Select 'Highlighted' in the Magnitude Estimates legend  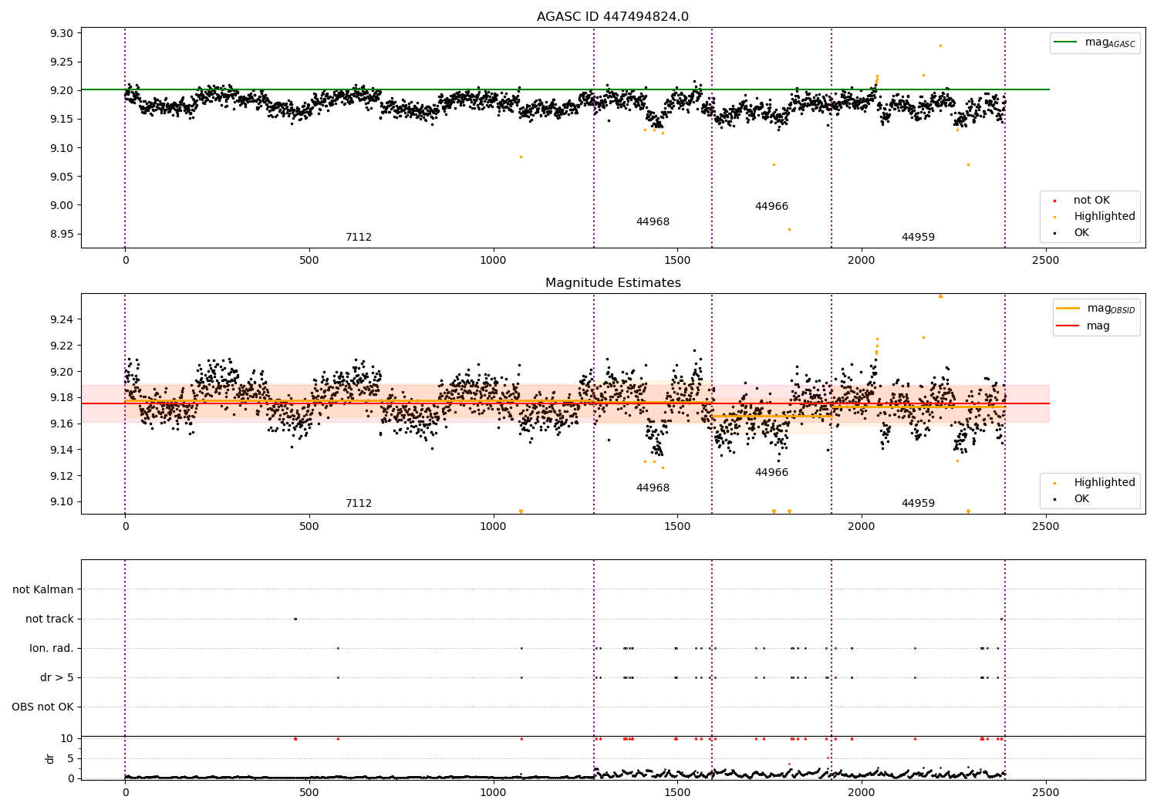(1104, 483)
